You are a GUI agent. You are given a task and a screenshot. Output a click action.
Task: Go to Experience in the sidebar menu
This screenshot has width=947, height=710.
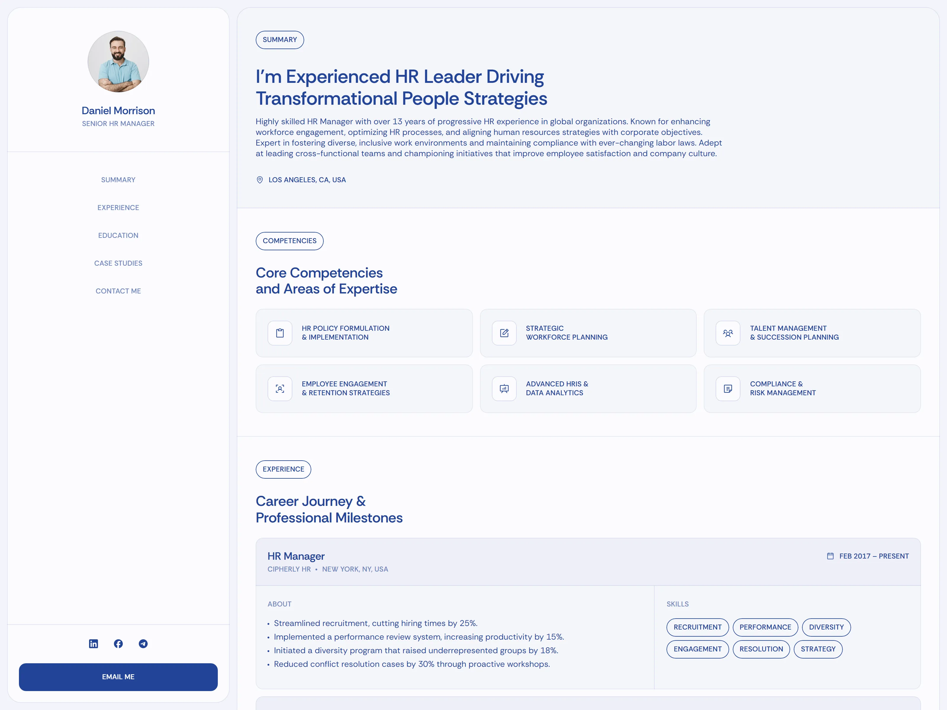[118, 208]
